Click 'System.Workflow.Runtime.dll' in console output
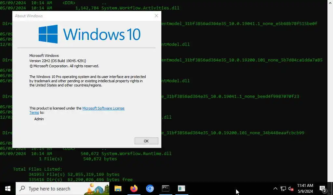This screenshot has width=333, height=195. (x=136, y=154)
